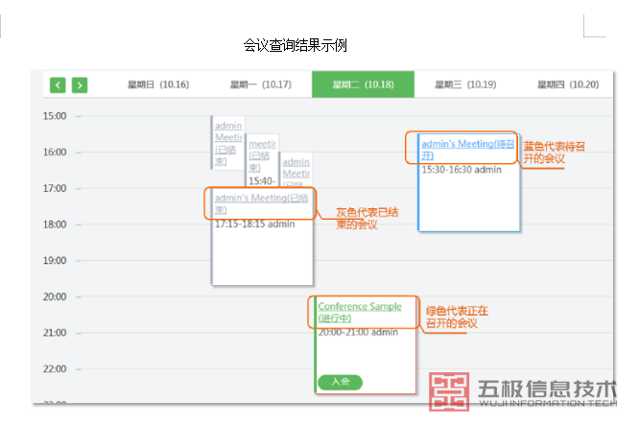640x425 pixels.
Task: Go to the next week arrow
Action: 80,85
